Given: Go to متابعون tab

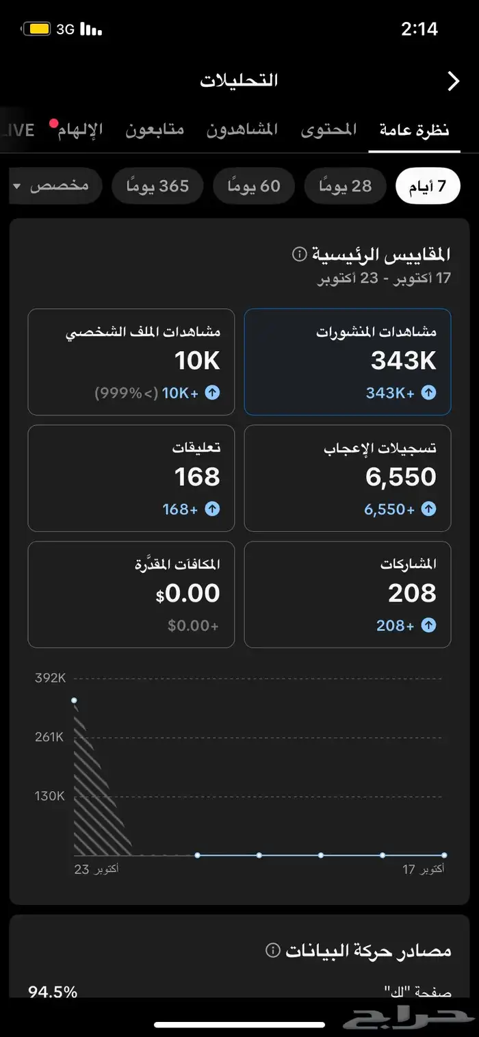Looking at the screenshot, I should click(x=155, y=130).
